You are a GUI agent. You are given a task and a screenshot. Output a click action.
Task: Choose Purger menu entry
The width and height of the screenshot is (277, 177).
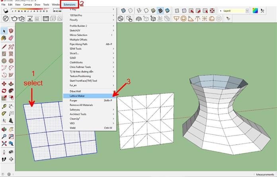click(90, 100)
